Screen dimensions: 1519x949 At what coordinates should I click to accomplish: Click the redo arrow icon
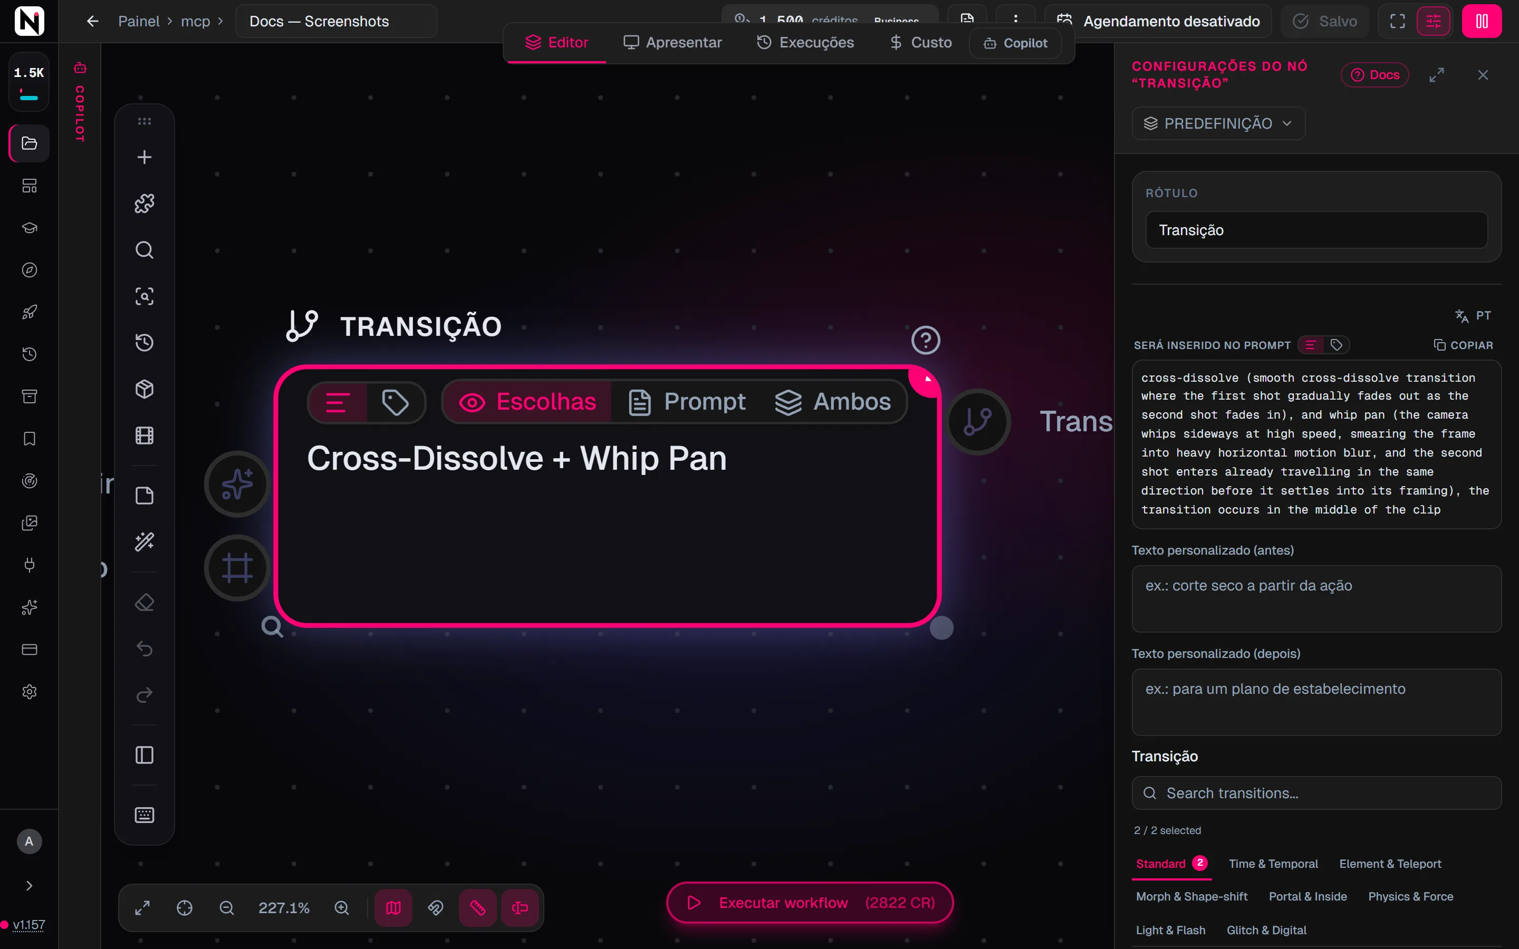coord(145,695)
